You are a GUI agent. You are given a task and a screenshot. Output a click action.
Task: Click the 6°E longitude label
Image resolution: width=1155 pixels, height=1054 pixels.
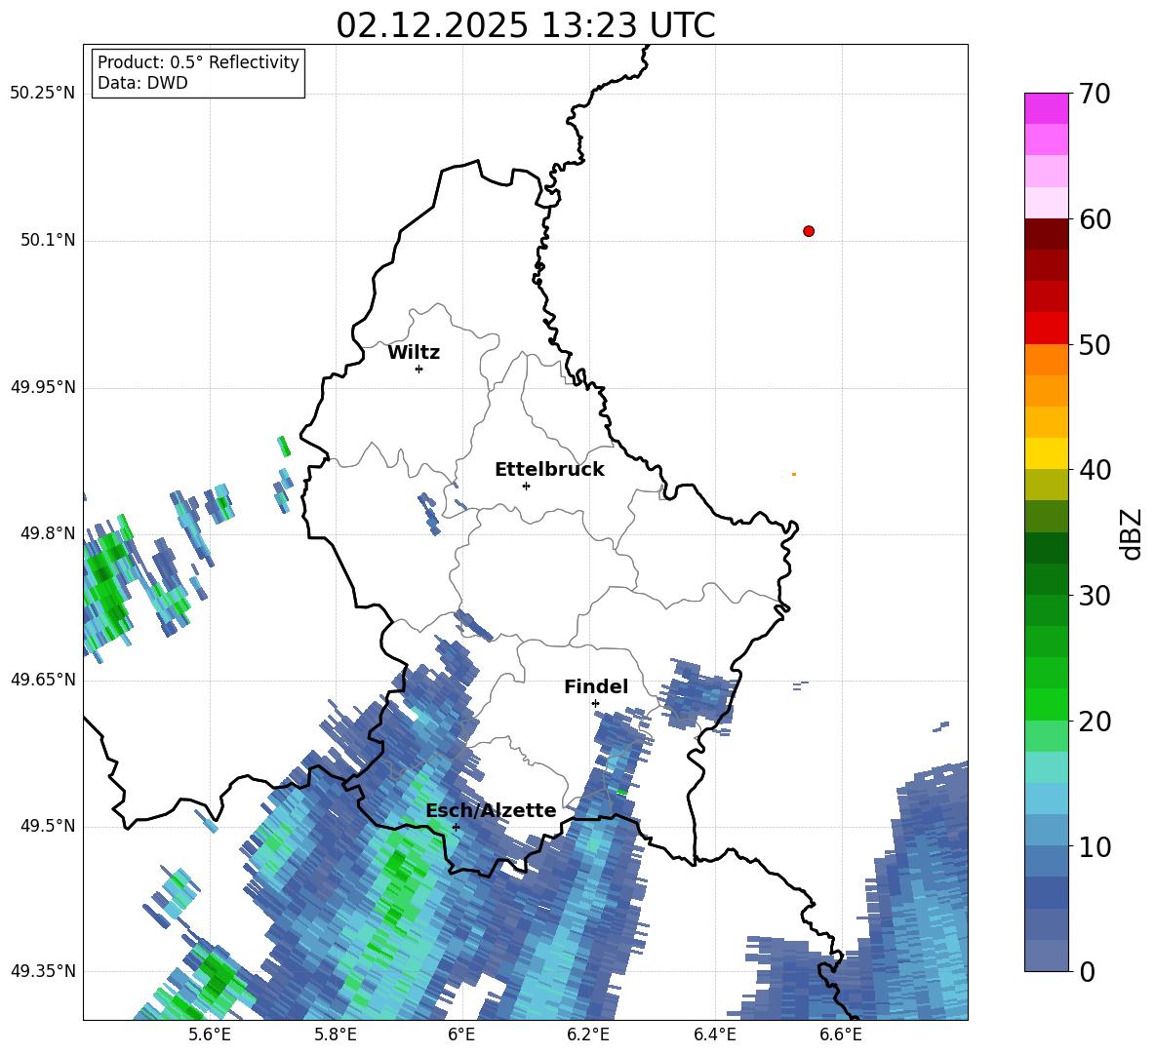(x=461, y=1035)
